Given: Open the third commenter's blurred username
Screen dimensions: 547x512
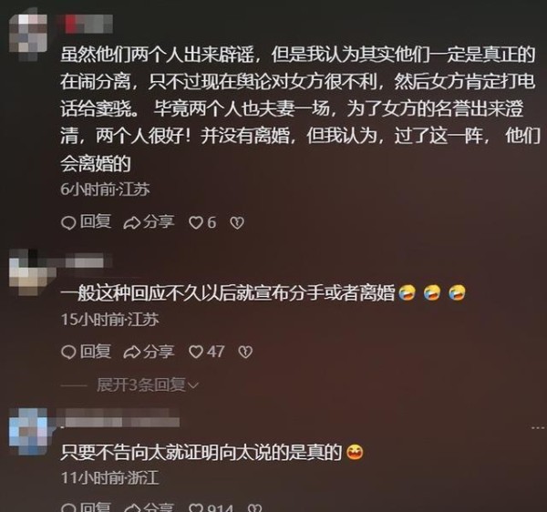Looking at the screenshot, I should coord(119,421).
